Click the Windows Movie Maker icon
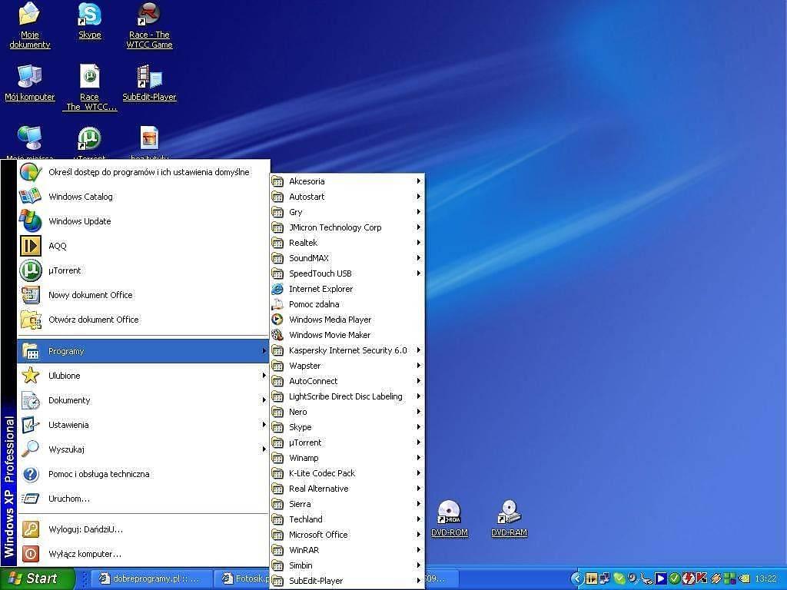The height and width of the screenshot is (590, 787). point(277,335)
